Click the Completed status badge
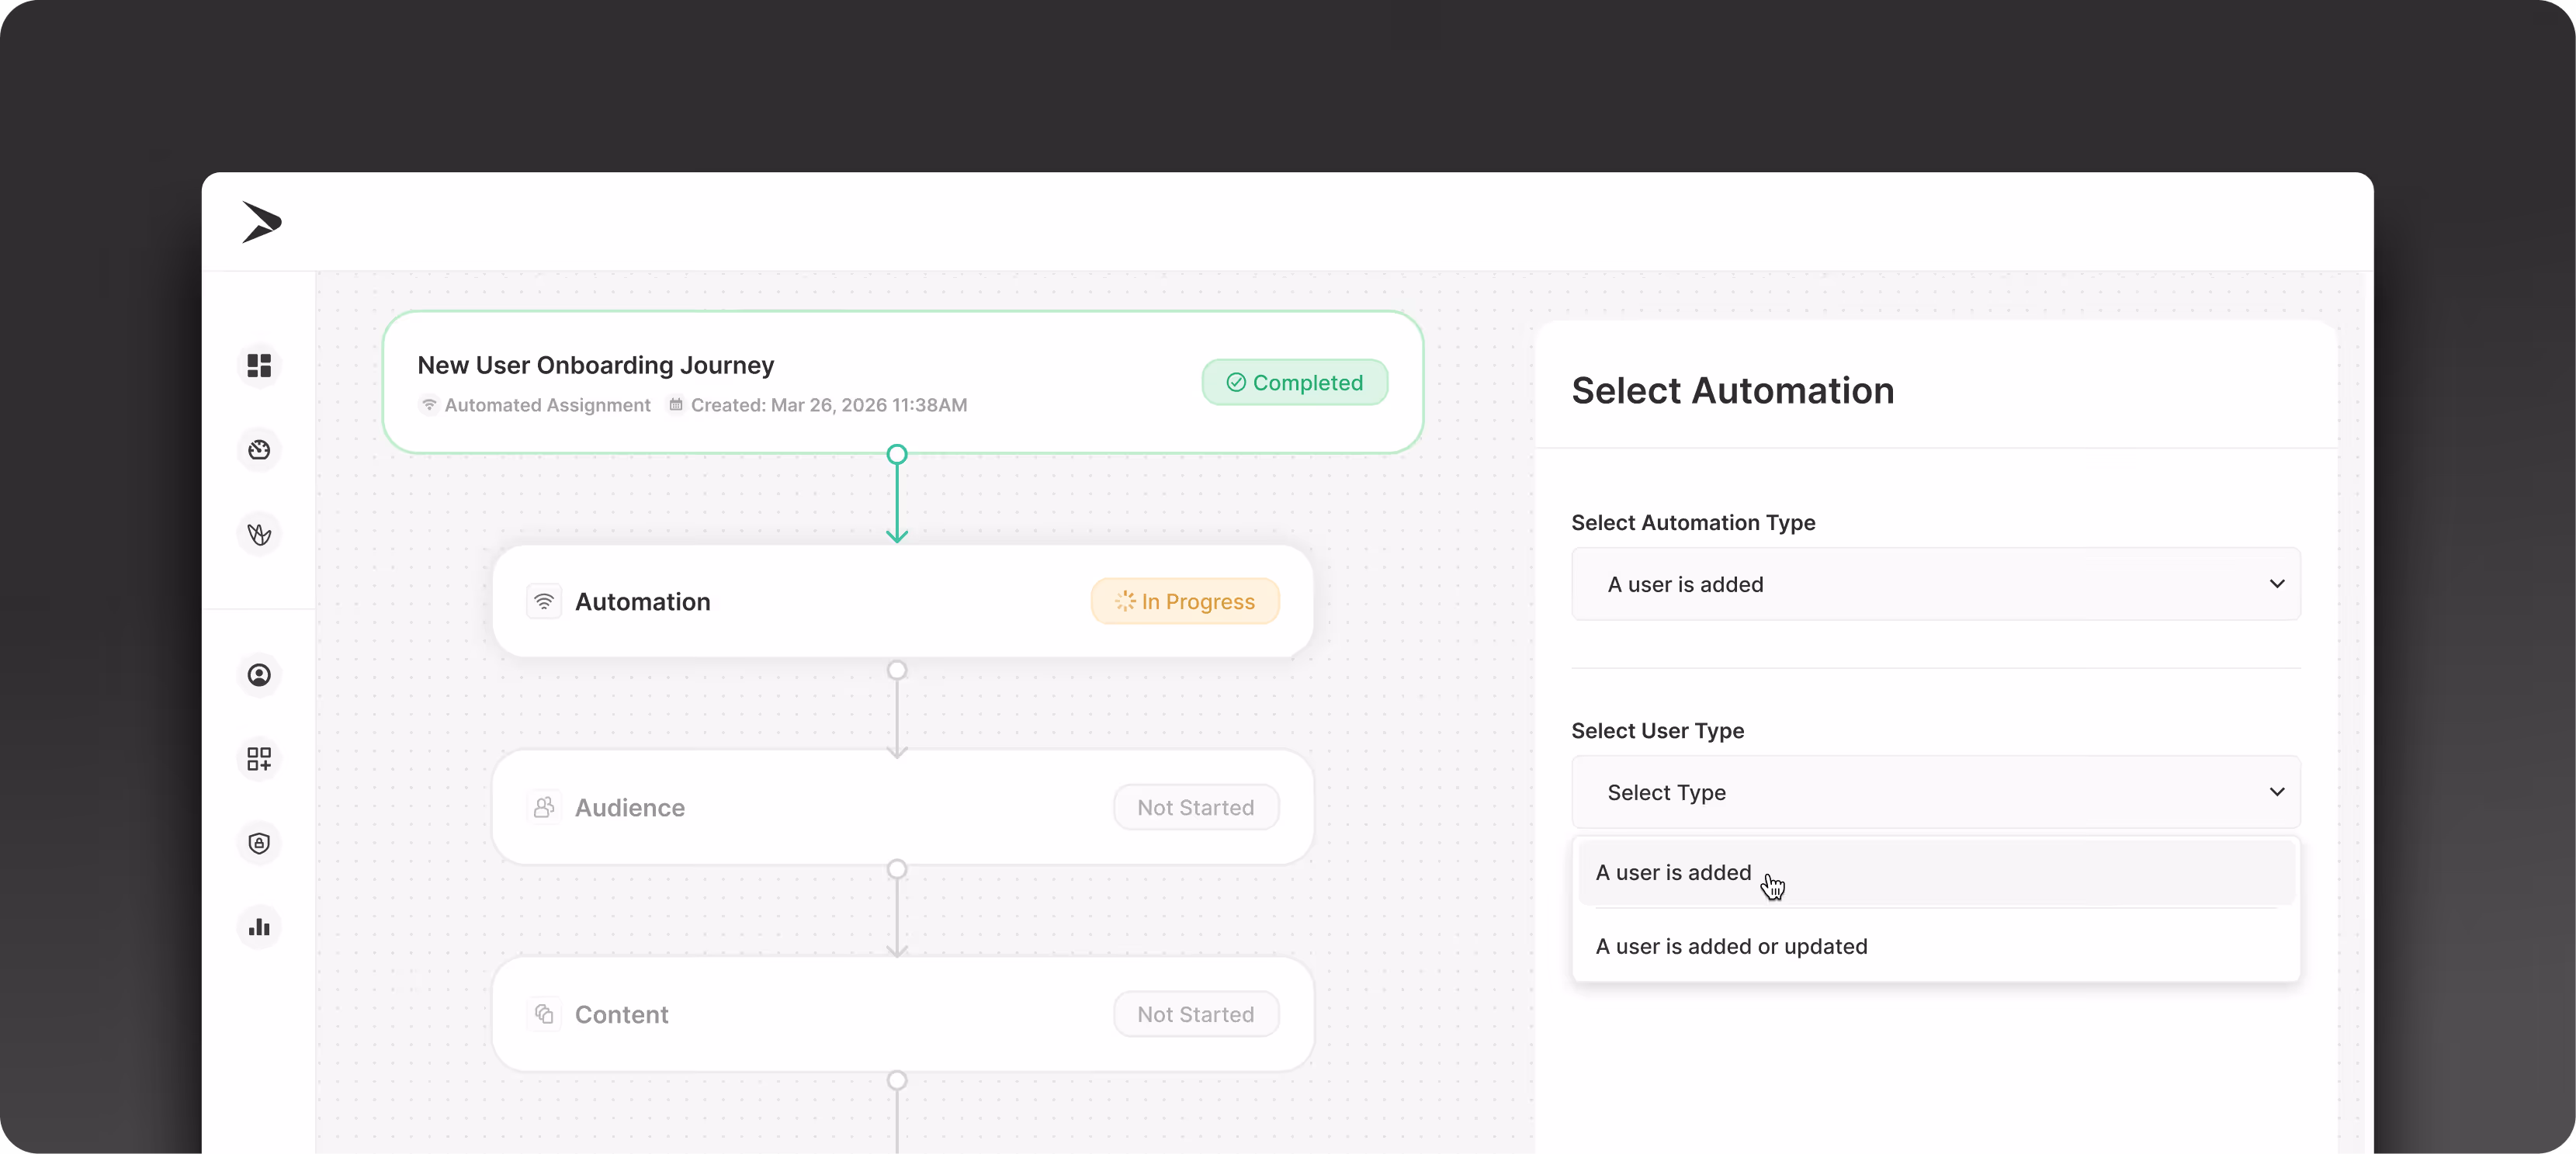Screen dimensions: 2576x1154 [x=1294, y=382]
